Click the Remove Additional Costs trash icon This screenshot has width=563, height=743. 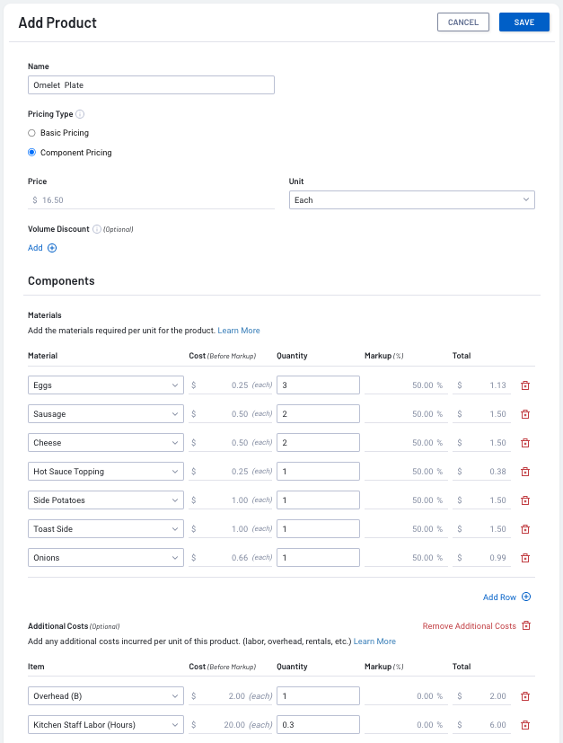[x=526, y=626]
